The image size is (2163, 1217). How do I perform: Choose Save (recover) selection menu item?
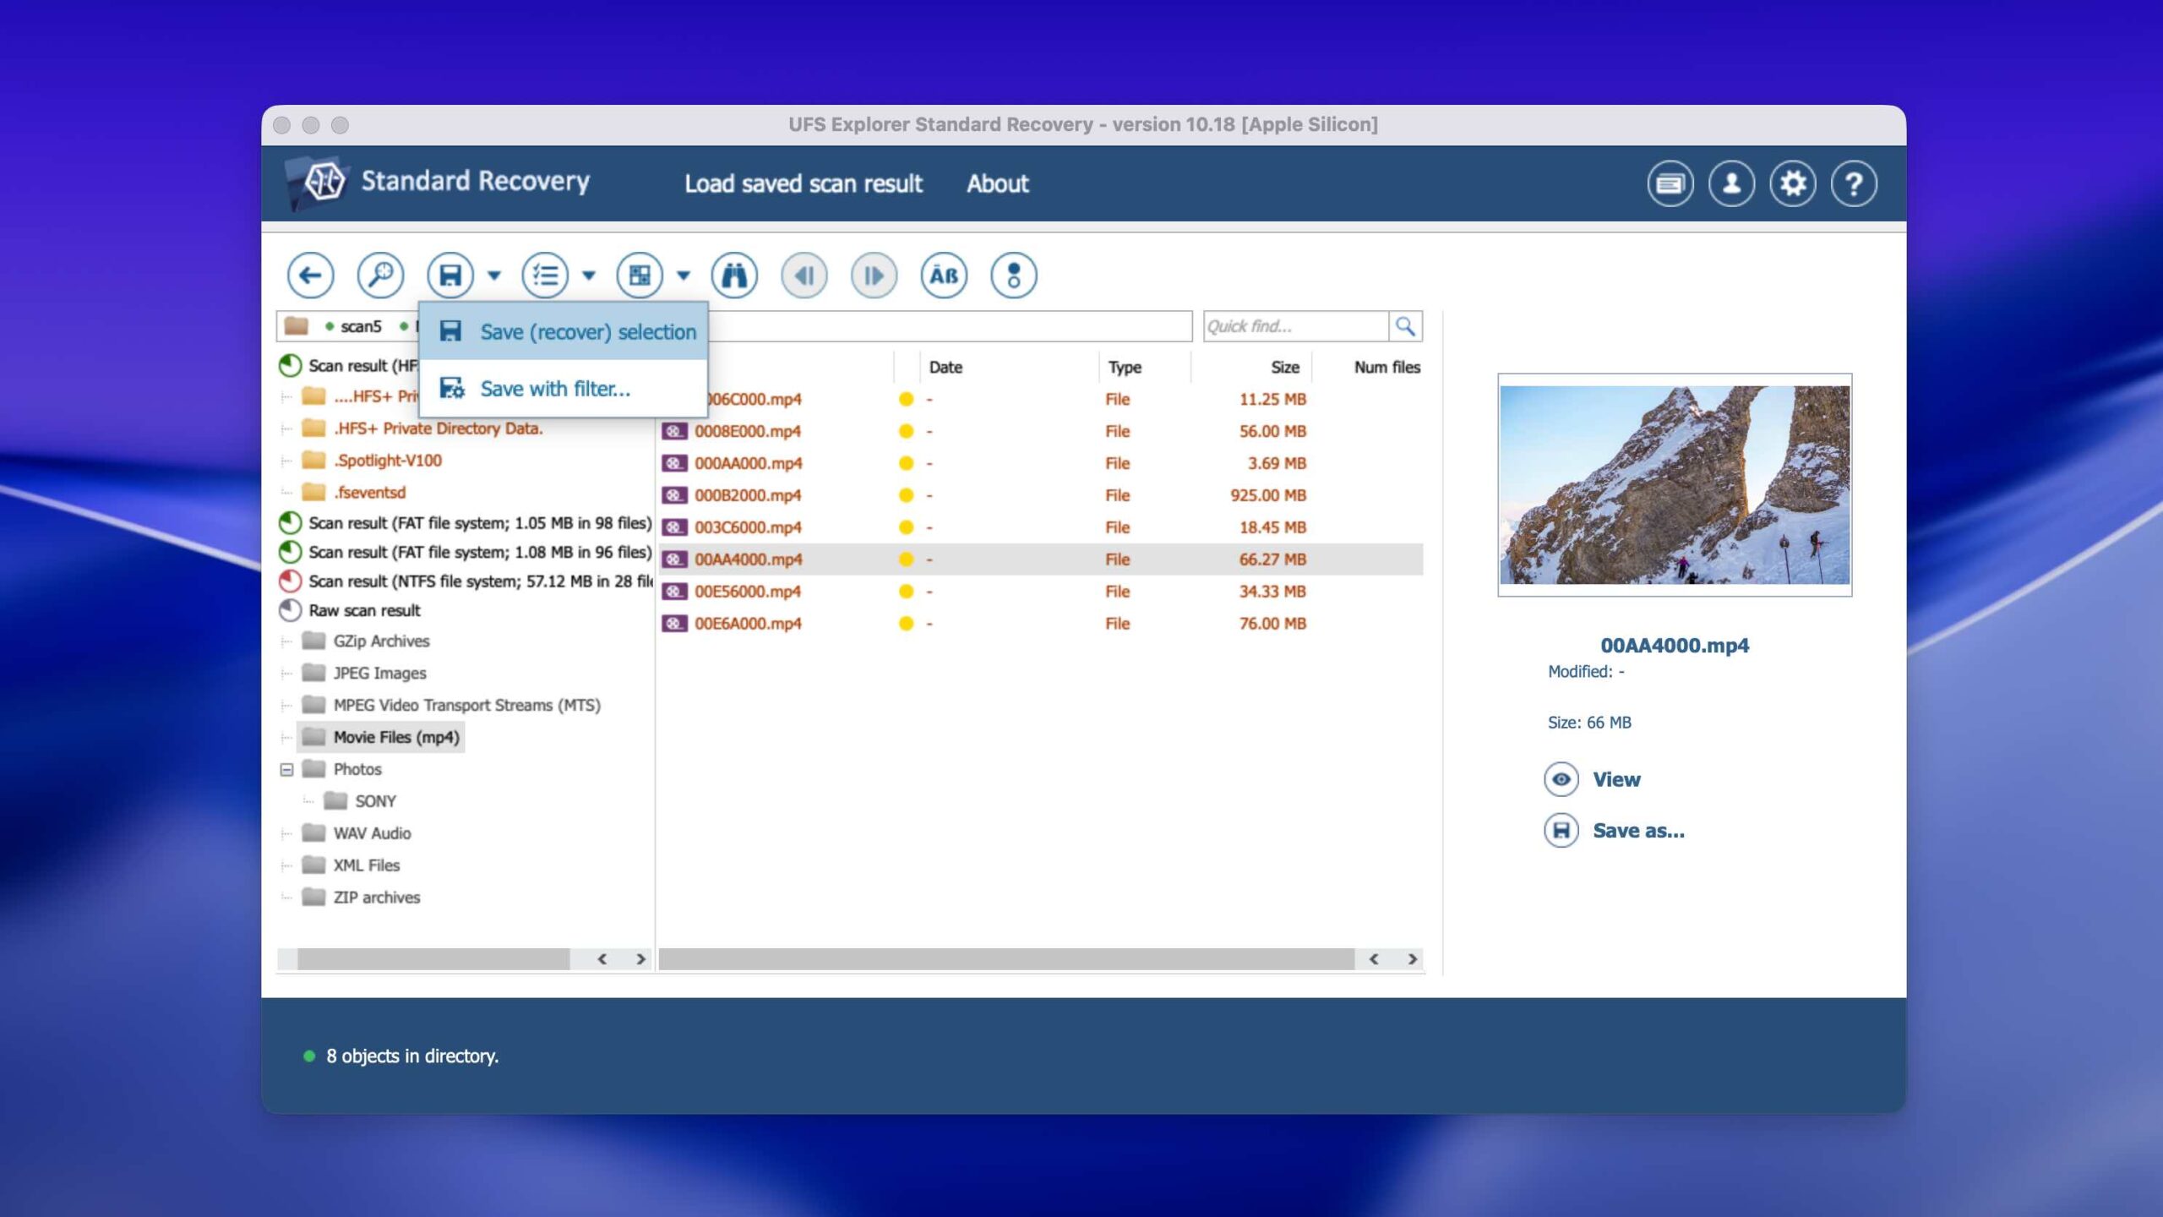pos(587,332)
